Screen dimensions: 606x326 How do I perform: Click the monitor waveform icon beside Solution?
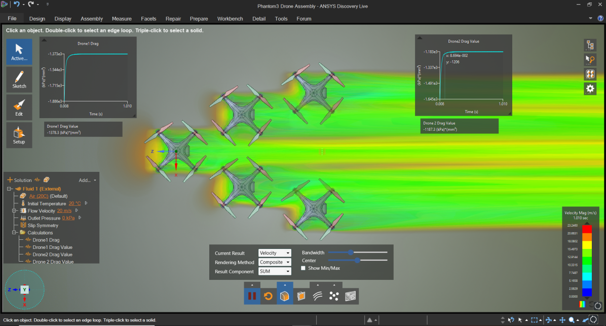[x=37, y=180]
